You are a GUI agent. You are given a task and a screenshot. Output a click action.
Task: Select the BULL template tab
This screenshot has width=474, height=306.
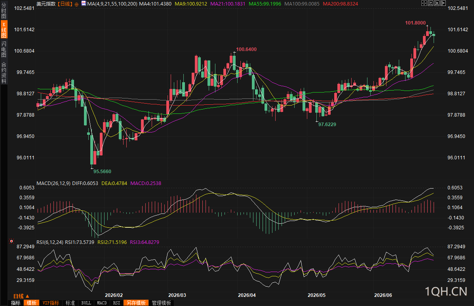point(86,303)
